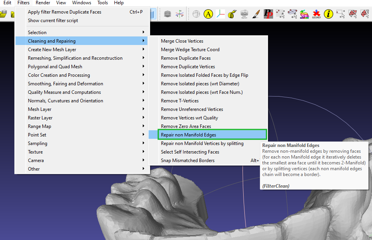Image resolution: width=372 pixels, height=240 pixels.
Task: Open the Tools menu
Action: 102,3
